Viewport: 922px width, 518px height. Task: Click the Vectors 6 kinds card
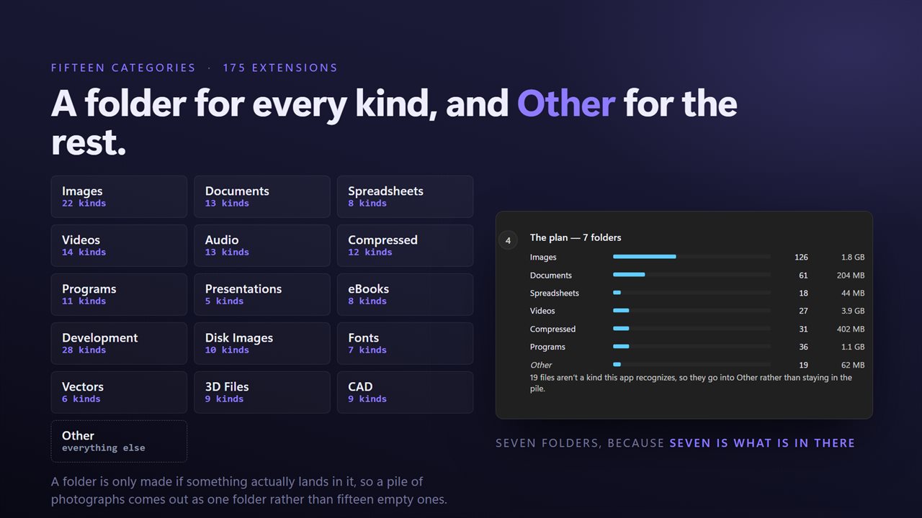pos(119,392)
